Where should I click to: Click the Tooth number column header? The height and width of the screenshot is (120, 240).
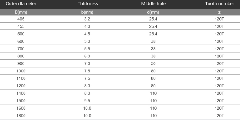pos(220,4)
